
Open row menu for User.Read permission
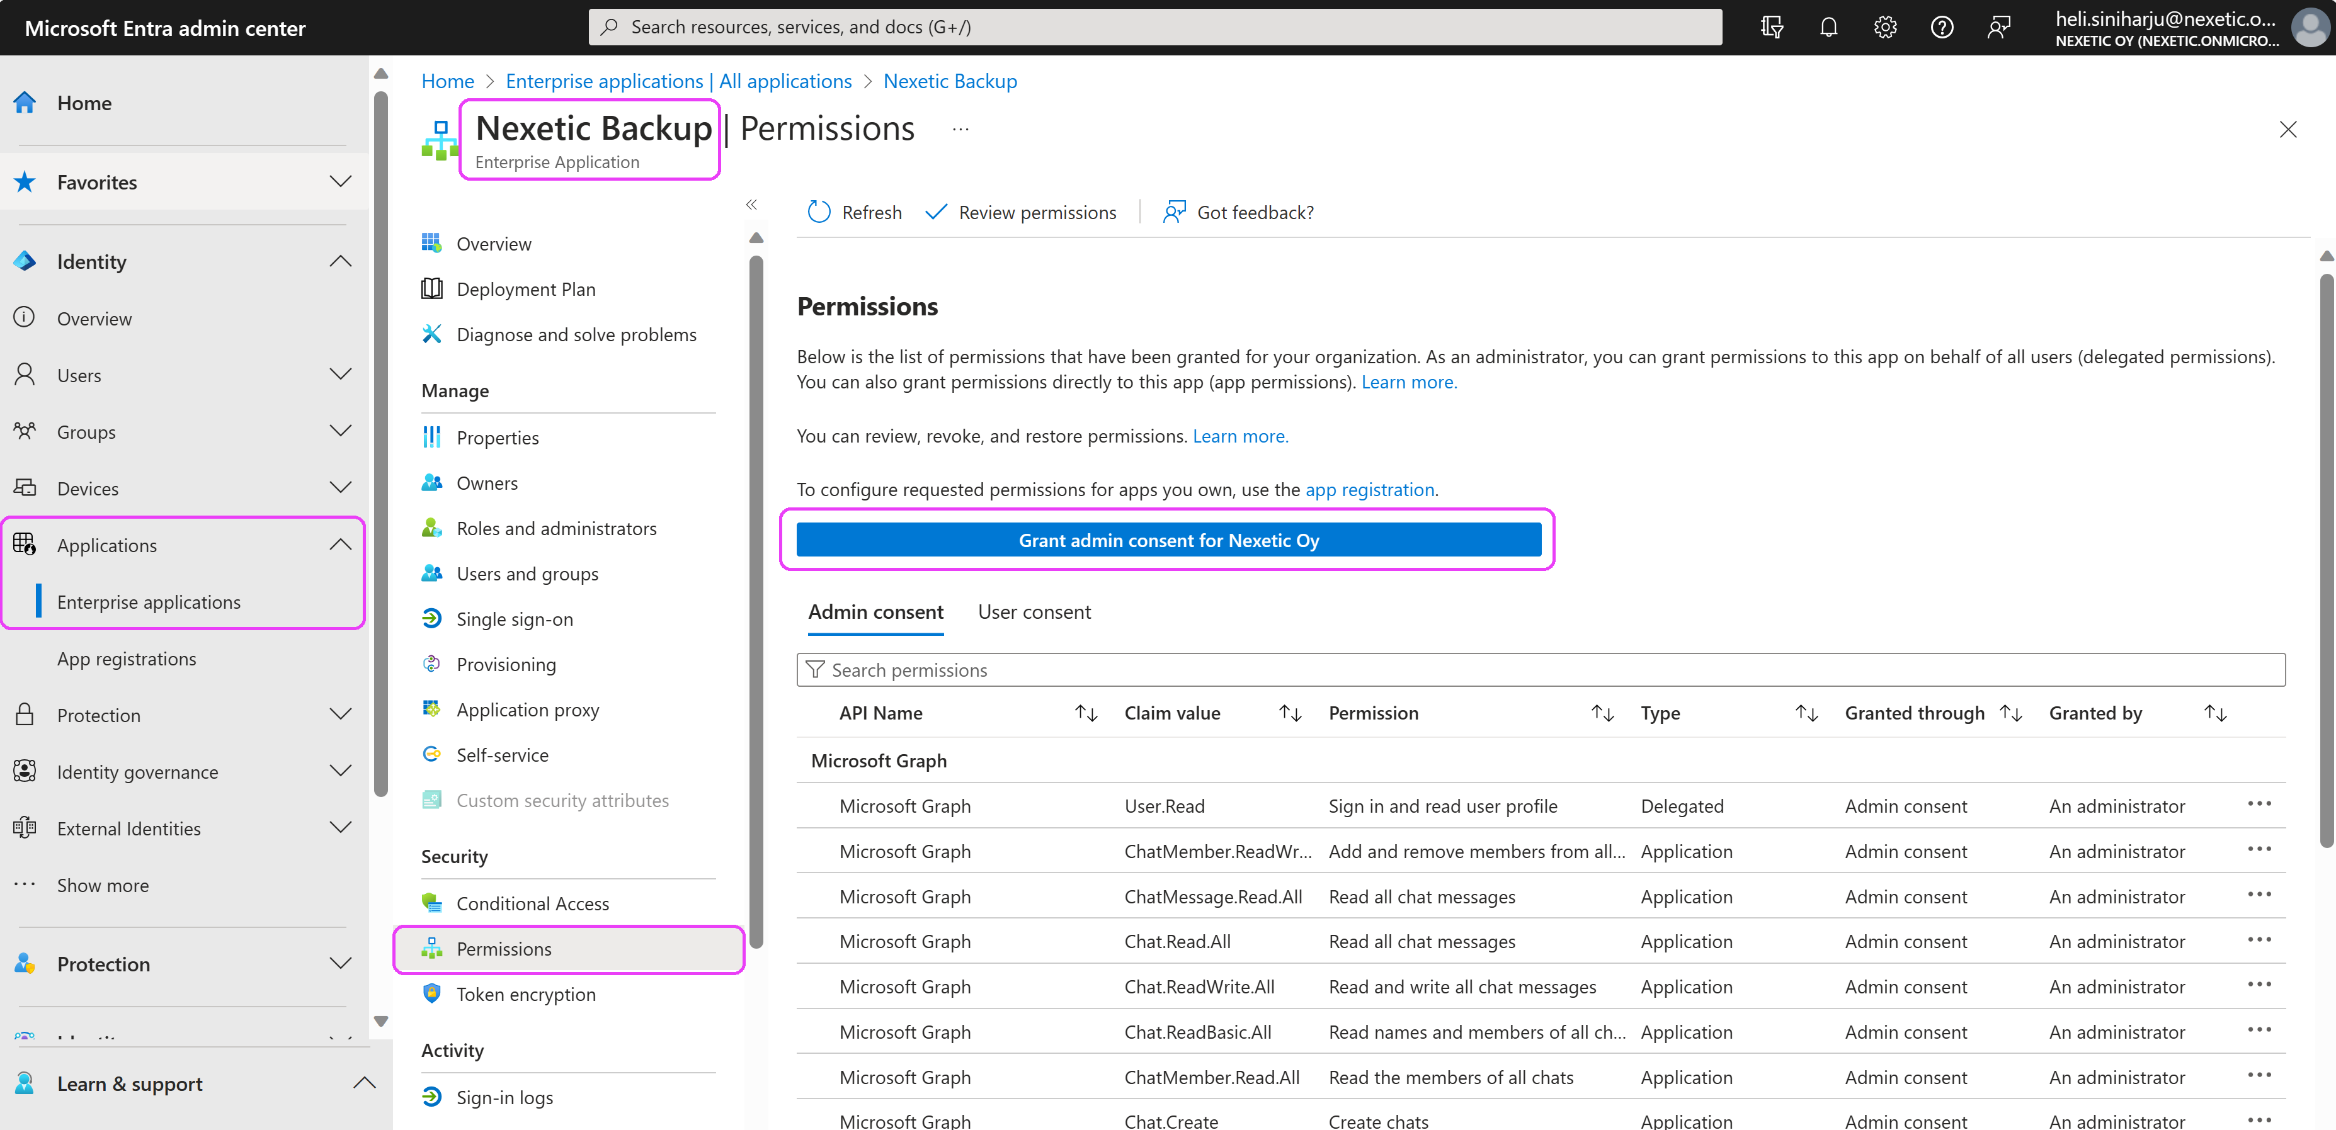click(x=2260, y=805)
